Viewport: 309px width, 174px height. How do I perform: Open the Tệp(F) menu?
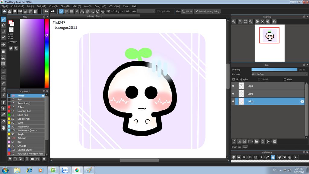click(x=5, y=6)
